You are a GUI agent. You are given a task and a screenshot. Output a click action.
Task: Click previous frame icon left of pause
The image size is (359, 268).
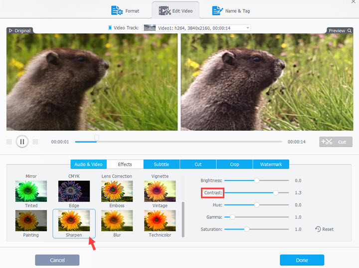(x=9, y=142)
